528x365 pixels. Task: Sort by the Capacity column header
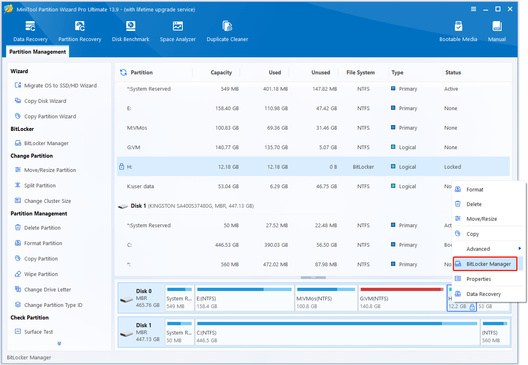point(221,72)
